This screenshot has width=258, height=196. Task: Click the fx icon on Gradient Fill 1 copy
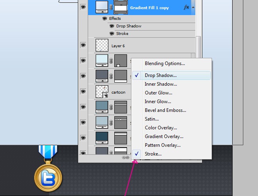tap(186, 7)
